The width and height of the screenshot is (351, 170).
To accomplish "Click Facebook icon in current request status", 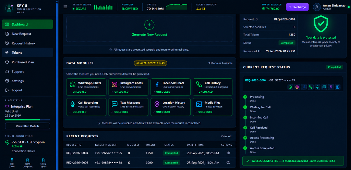I will point(304,87).
